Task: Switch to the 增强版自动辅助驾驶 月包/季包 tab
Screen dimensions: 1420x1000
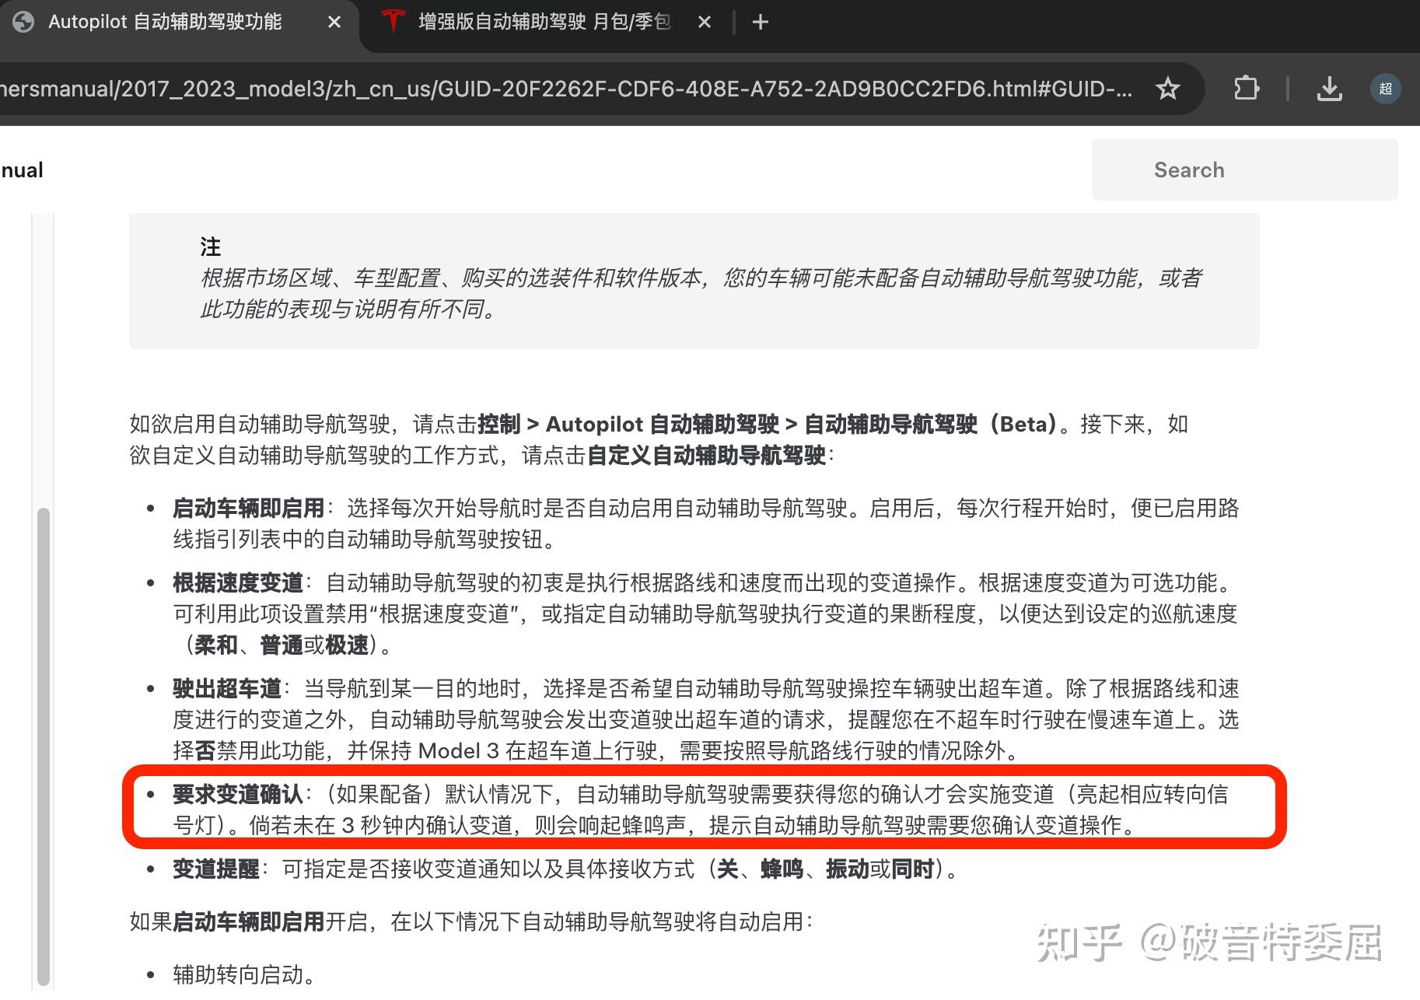Action: pos(544,22)
